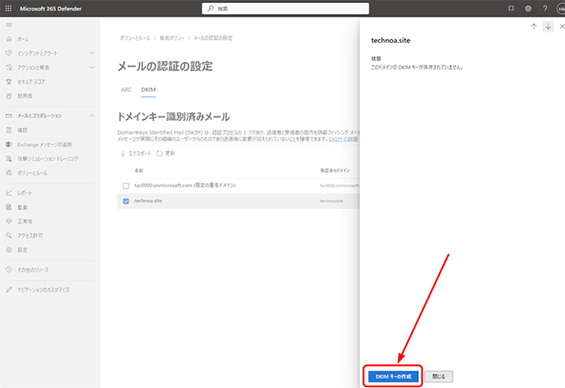Image resolution: width=565 pixels, height=388 pixels.
Task: Expand アクションと報告 chevron
Action: (x=91, y=67)
